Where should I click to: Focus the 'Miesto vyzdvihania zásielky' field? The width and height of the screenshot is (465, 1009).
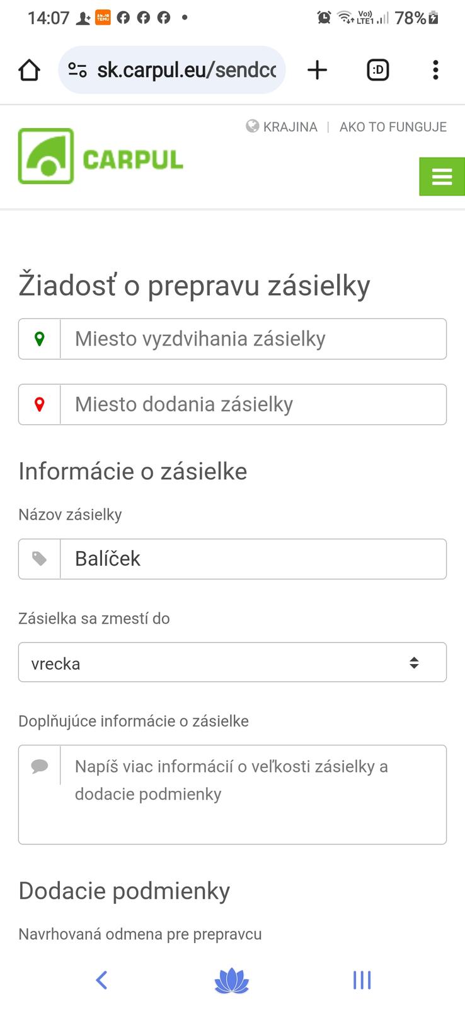pyautogui.click(x=252, y=339)
